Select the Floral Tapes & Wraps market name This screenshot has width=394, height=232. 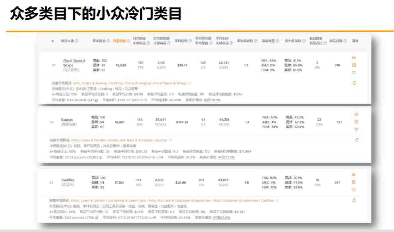75,63
